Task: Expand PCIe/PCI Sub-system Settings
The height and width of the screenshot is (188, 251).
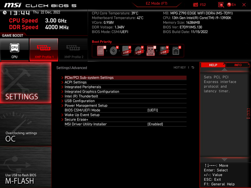Action: pos(126,78)
